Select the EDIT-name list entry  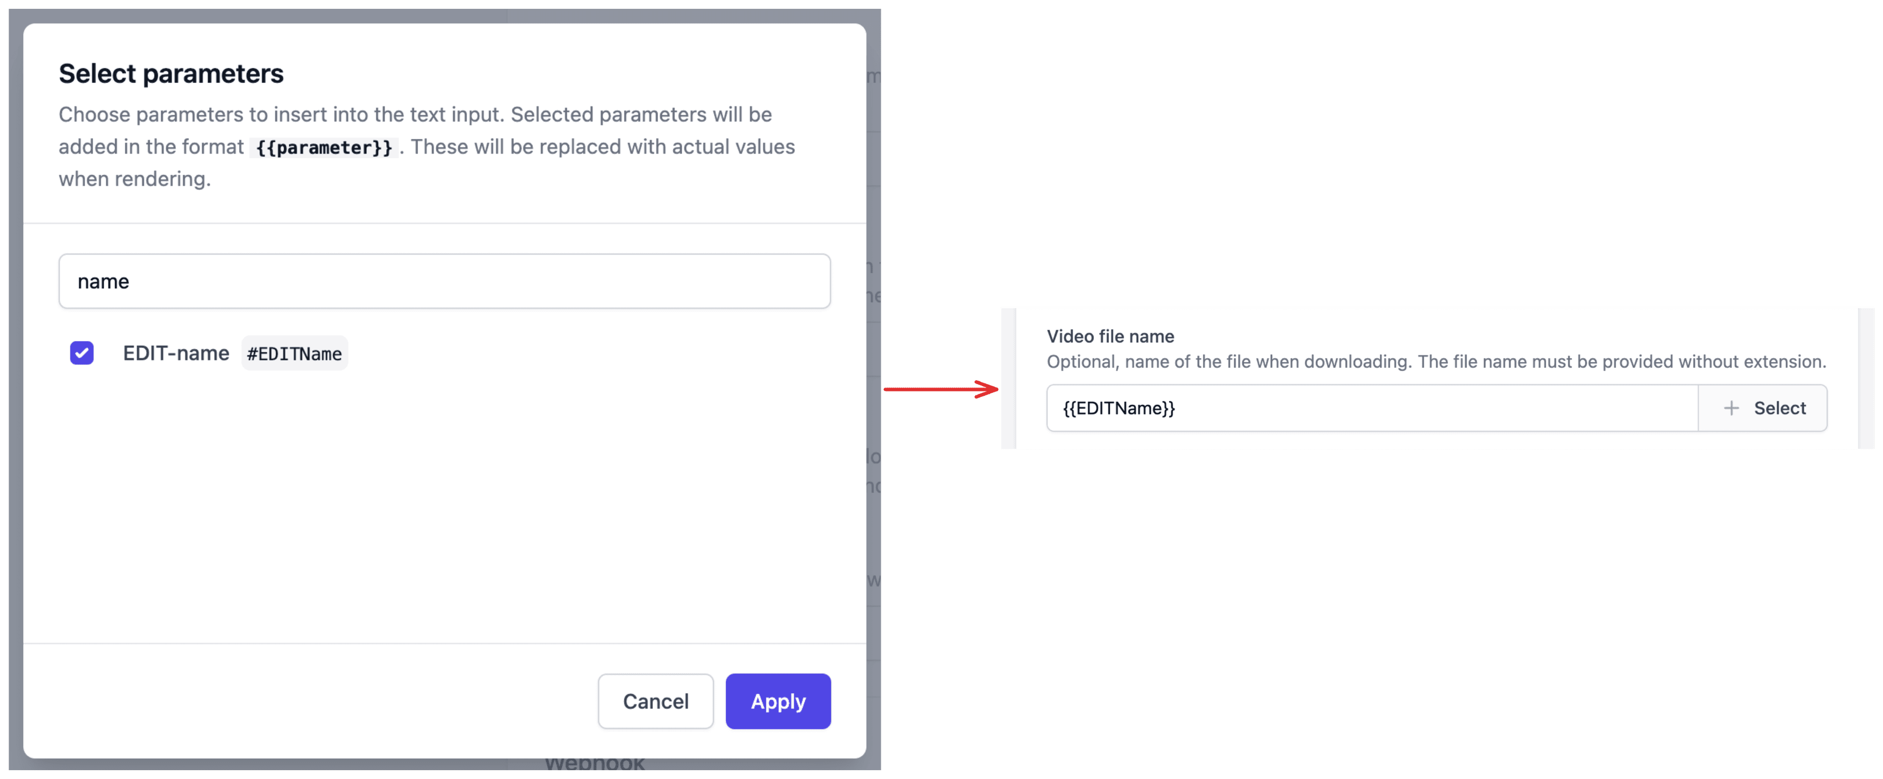point(176,353)
